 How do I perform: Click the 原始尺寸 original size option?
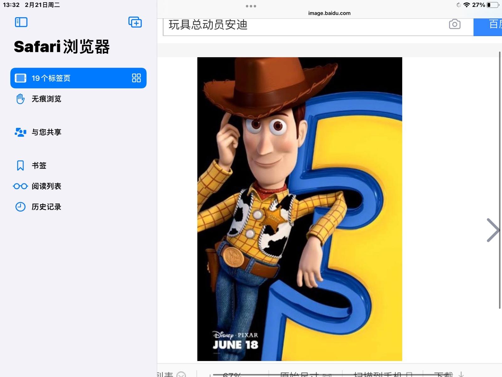click(x=306, y=374)
